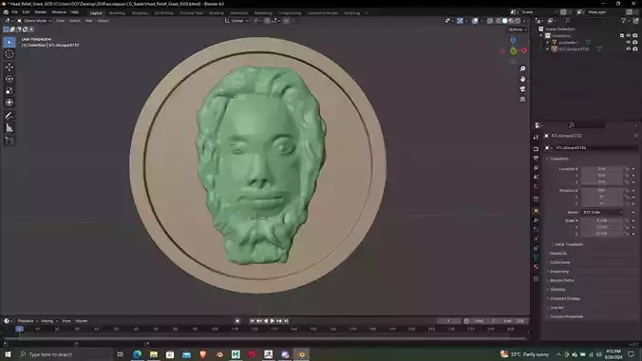Open the Edit menu
642x361 pixels.
27,12
